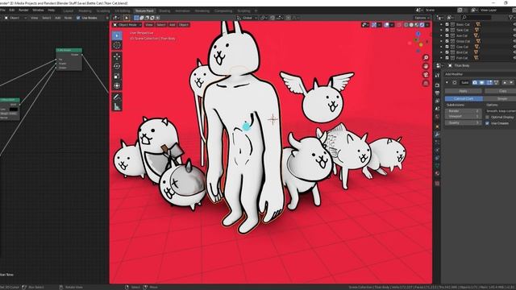Viewport: 516px width, 290px height.
Task: Open the Modifiers wrench properties tab
Action: [437, 135]
